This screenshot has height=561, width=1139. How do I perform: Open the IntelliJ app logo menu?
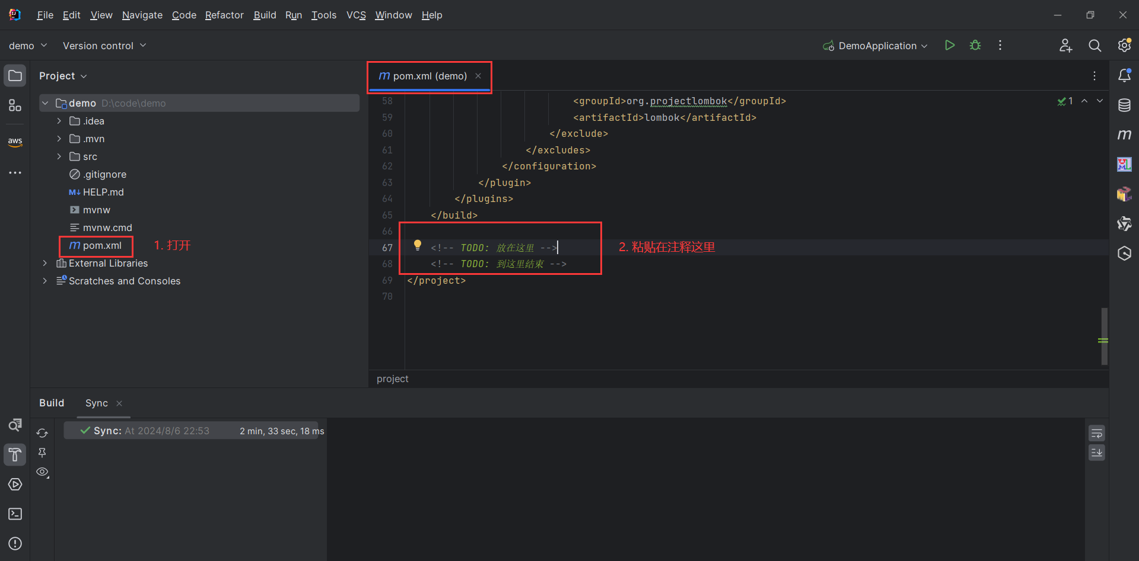[15, 15]
